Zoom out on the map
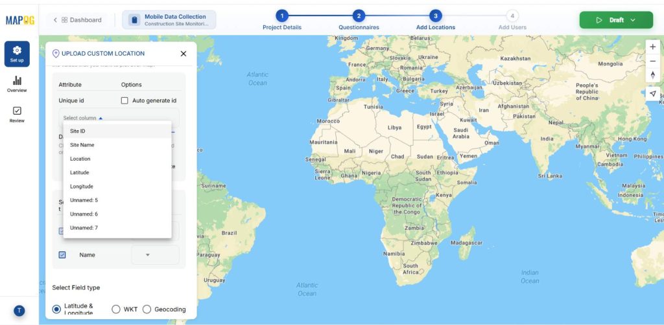This screenshot has height=325, width=664. 652,62
